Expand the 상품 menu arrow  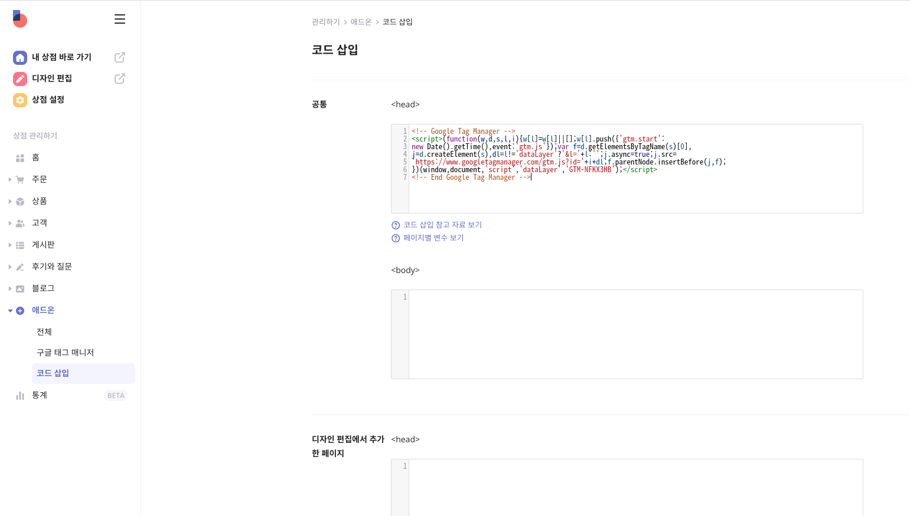click(10, 202)
